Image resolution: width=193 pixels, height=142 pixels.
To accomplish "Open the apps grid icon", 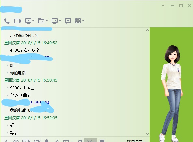I will click(x=78, y=21).
